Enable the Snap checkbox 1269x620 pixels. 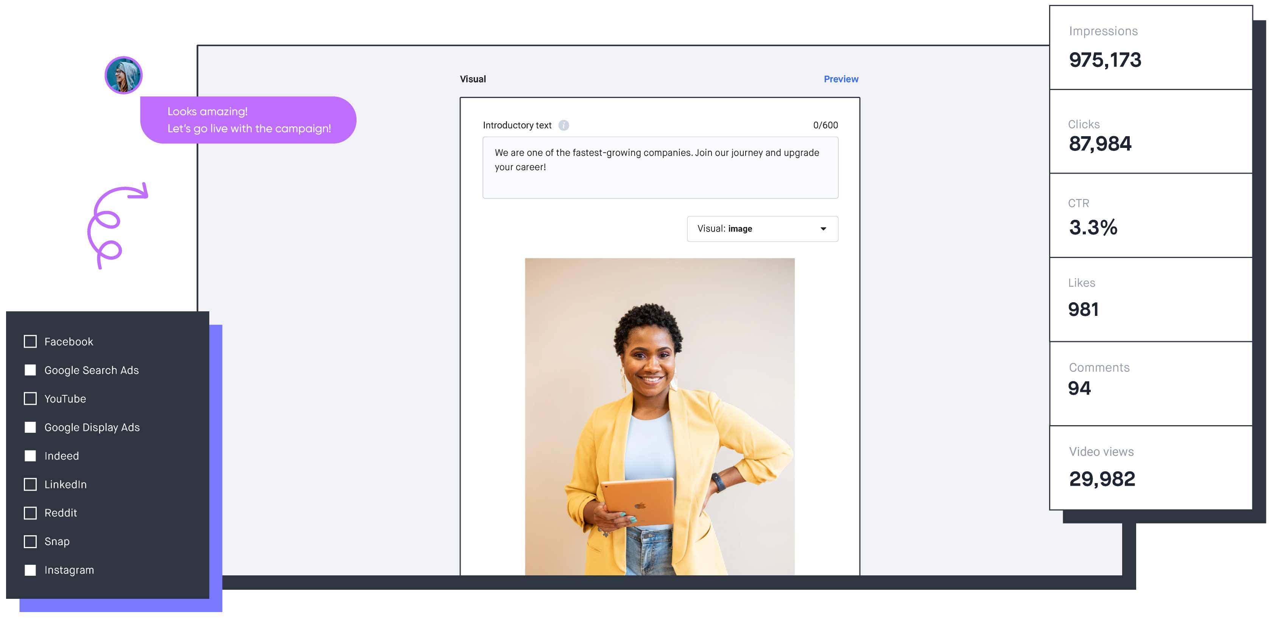tap(30, 541)
